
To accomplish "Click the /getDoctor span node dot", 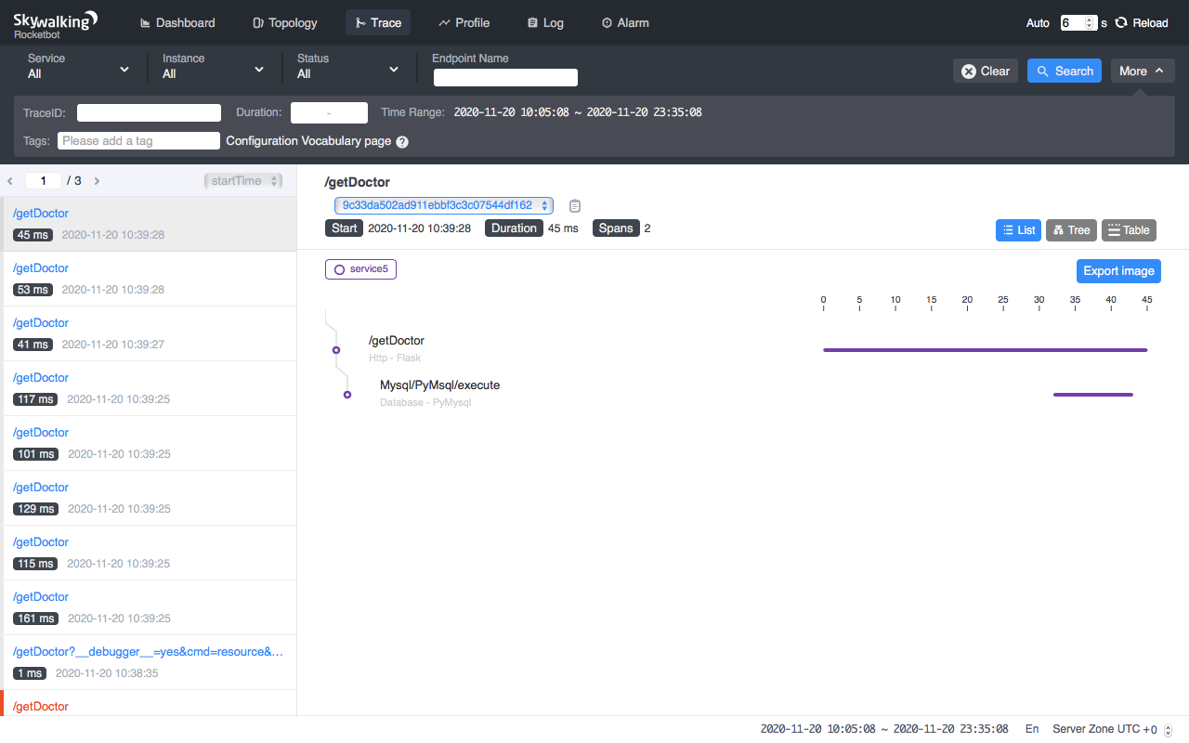I will tap(336, 350).
